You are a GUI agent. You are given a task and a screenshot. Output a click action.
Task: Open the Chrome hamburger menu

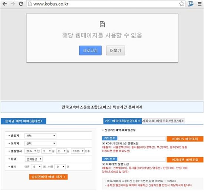200,4
